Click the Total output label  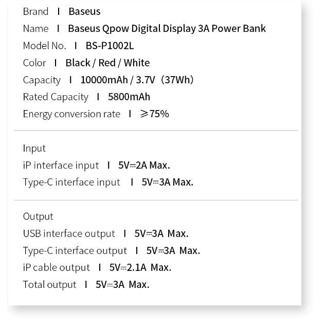pos(49,284)
